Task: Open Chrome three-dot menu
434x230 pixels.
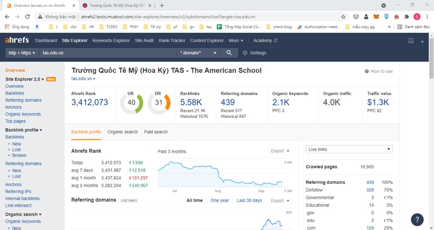Action: [x=427, y=17]
